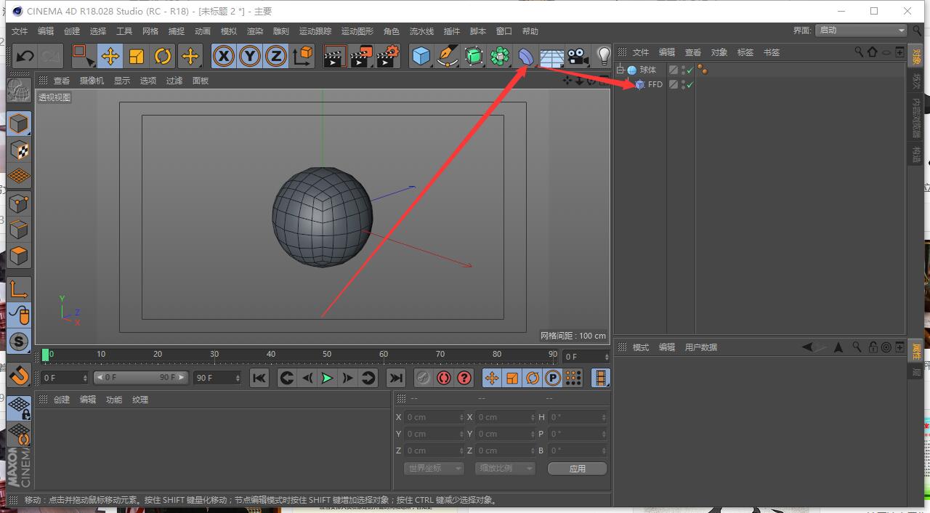The width and height of the screenshot is (930, 513).
Task: Switch to the 场次 side tab
Action: (917, 81)
